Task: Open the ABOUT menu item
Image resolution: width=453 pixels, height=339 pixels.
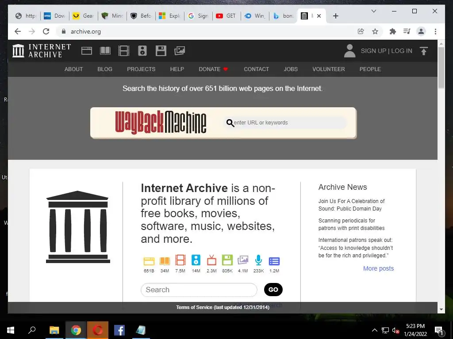Action: [x=74, y=69]
